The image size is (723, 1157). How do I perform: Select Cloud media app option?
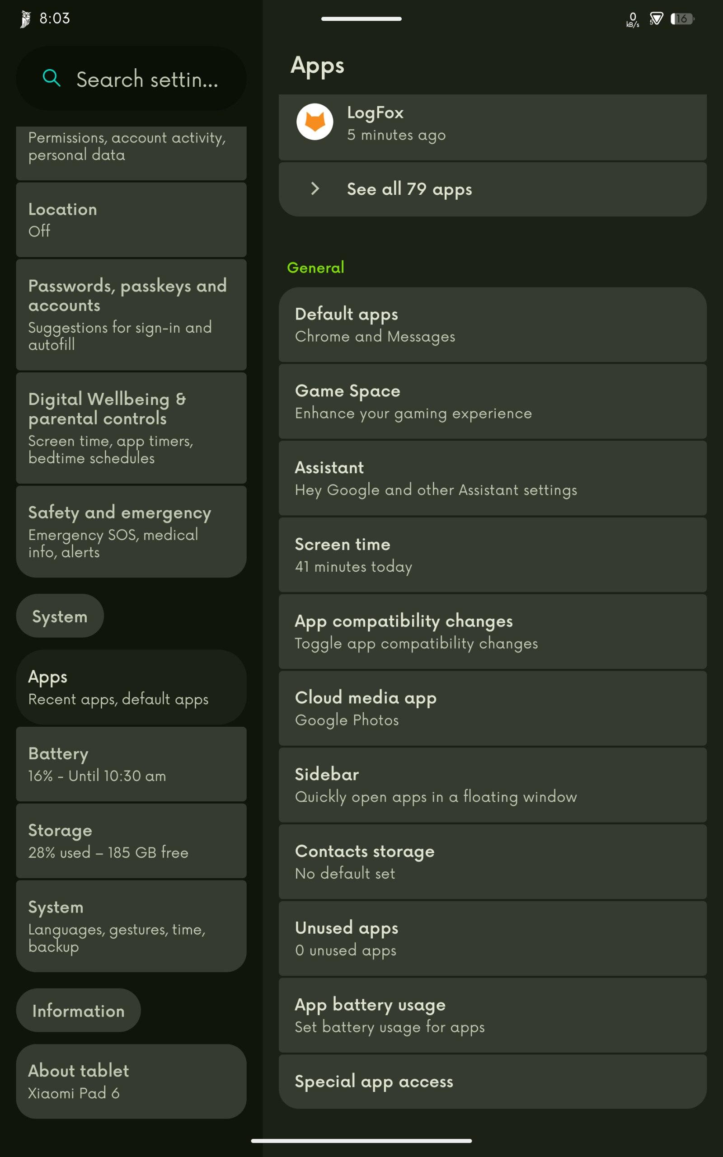pos(493,709)
